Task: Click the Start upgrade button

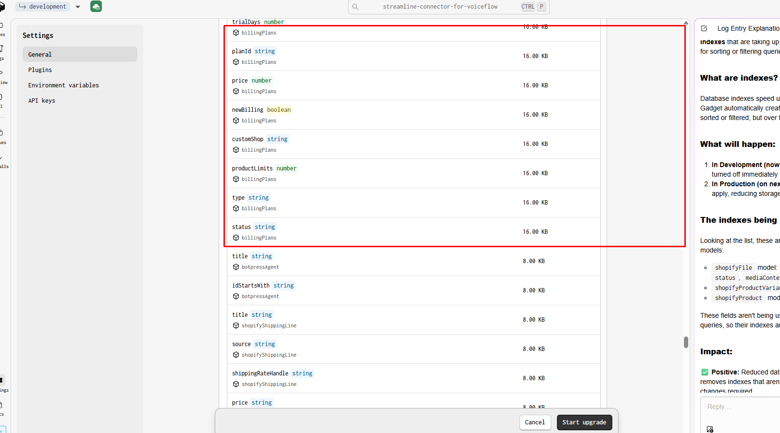Action: (x=584, y=422)
